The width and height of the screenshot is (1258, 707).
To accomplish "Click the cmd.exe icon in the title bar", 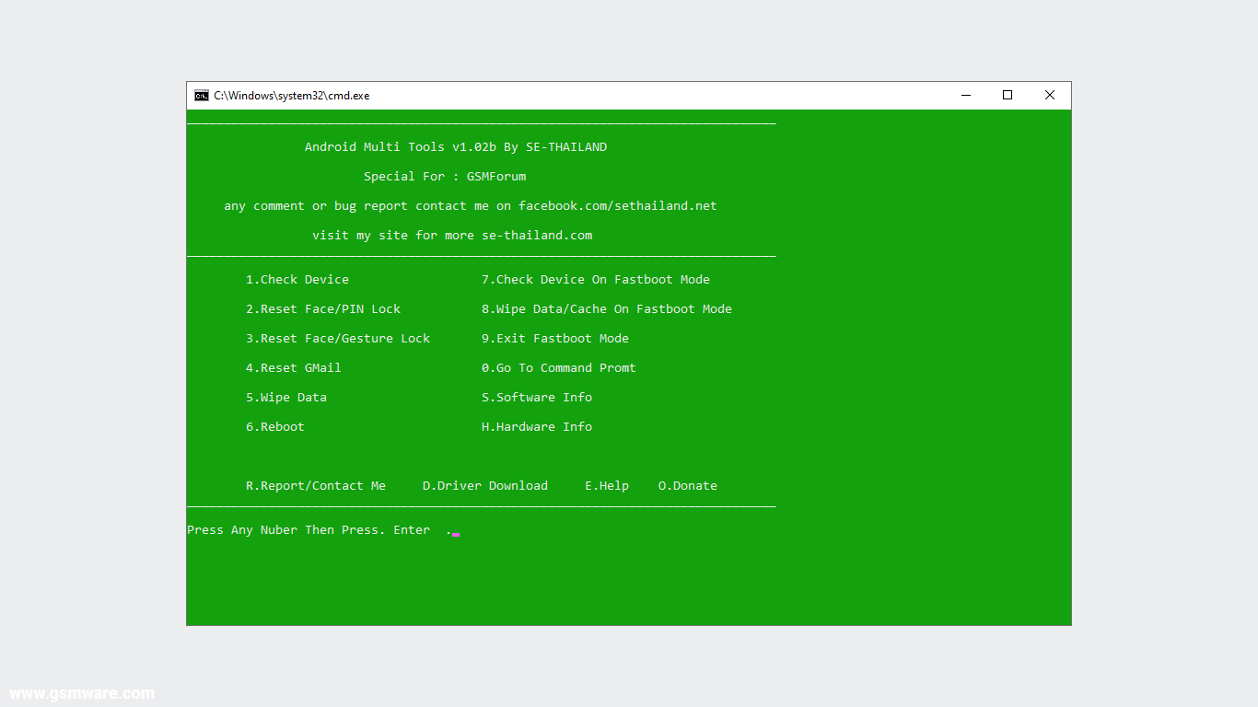I will coord(202,96).
